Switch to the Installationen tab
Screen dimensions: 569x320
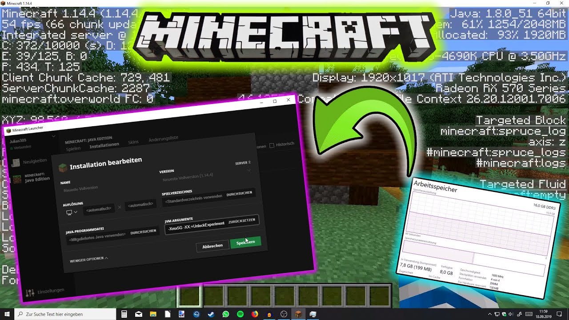(104, 145)
